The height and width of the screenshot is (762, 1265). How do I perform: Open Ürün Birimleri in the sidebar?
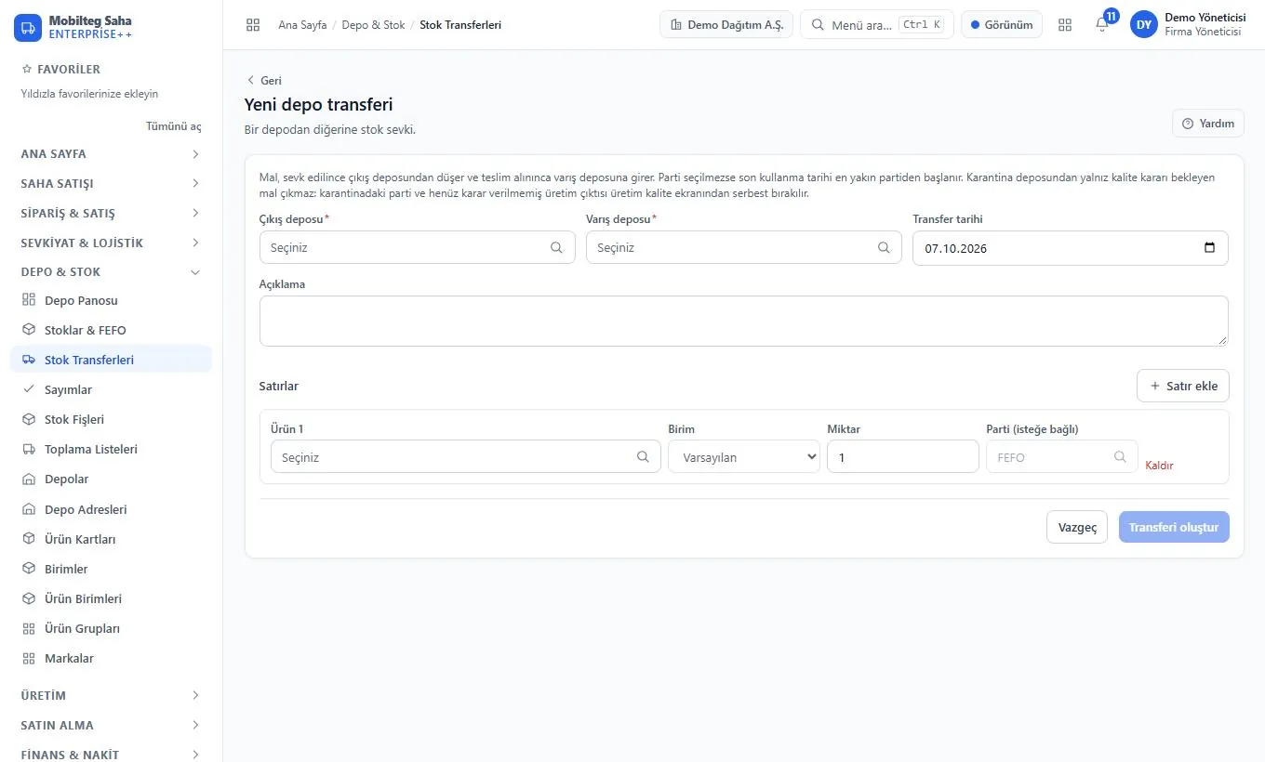pyautogui.click(x=111, y=598)
